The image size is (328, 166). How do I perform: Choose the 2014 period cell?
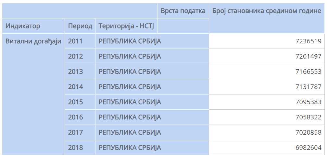pyautogui.click(x=75, y=87)
